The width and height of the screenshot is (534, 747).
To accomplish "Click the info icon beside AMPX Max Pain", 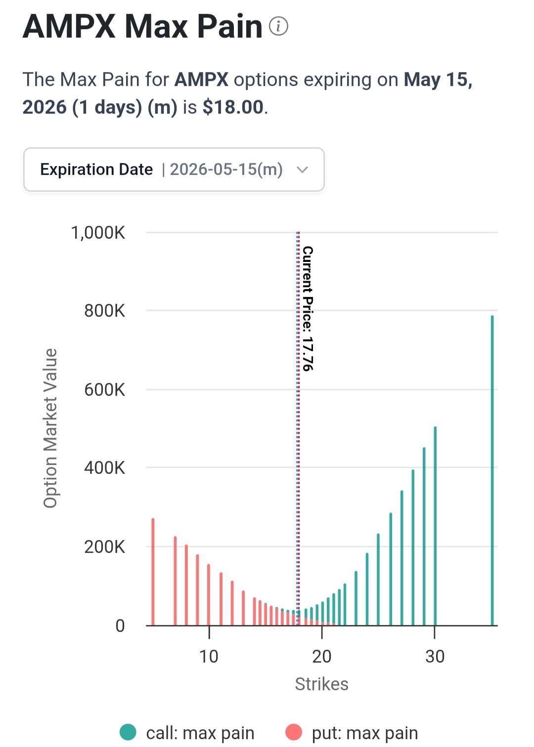I will point(278,26).
